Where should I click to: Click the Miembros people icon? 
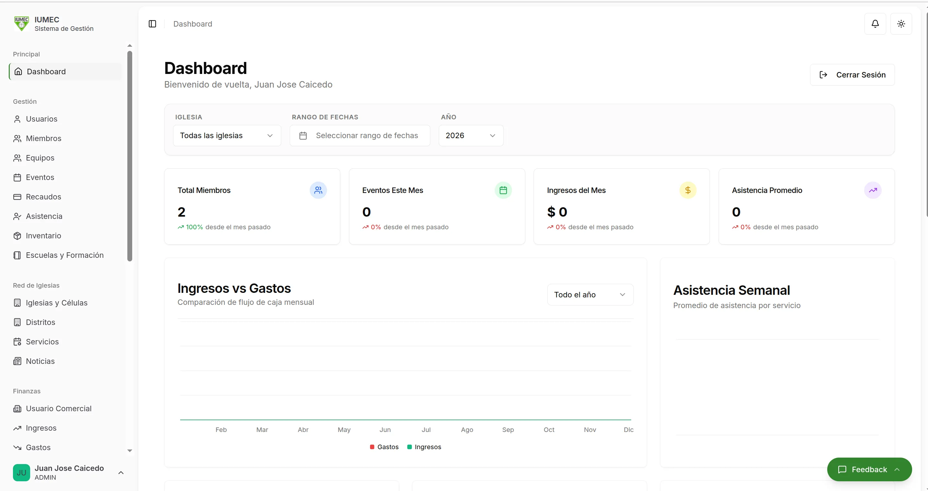point(17,138)
